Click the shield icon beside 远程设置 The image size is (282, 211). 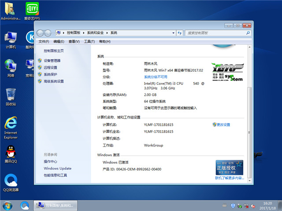[40, 67]
